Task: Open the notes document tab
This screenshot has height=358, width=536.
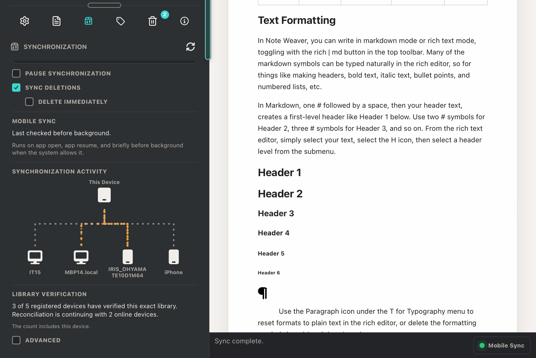Action: pyautogui.click(x=57, y=21)
